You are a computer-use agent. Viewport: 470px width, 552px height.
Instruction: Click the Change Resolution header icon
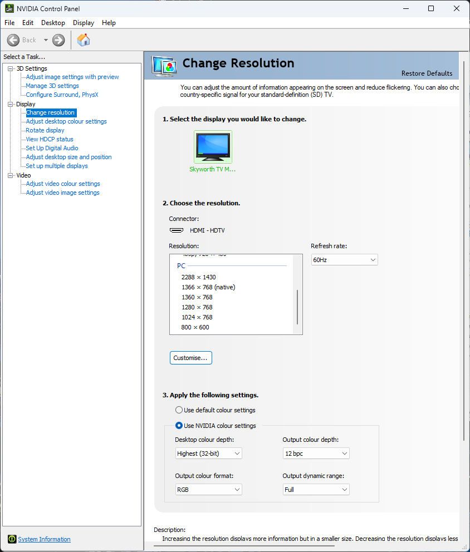point(164,66)
